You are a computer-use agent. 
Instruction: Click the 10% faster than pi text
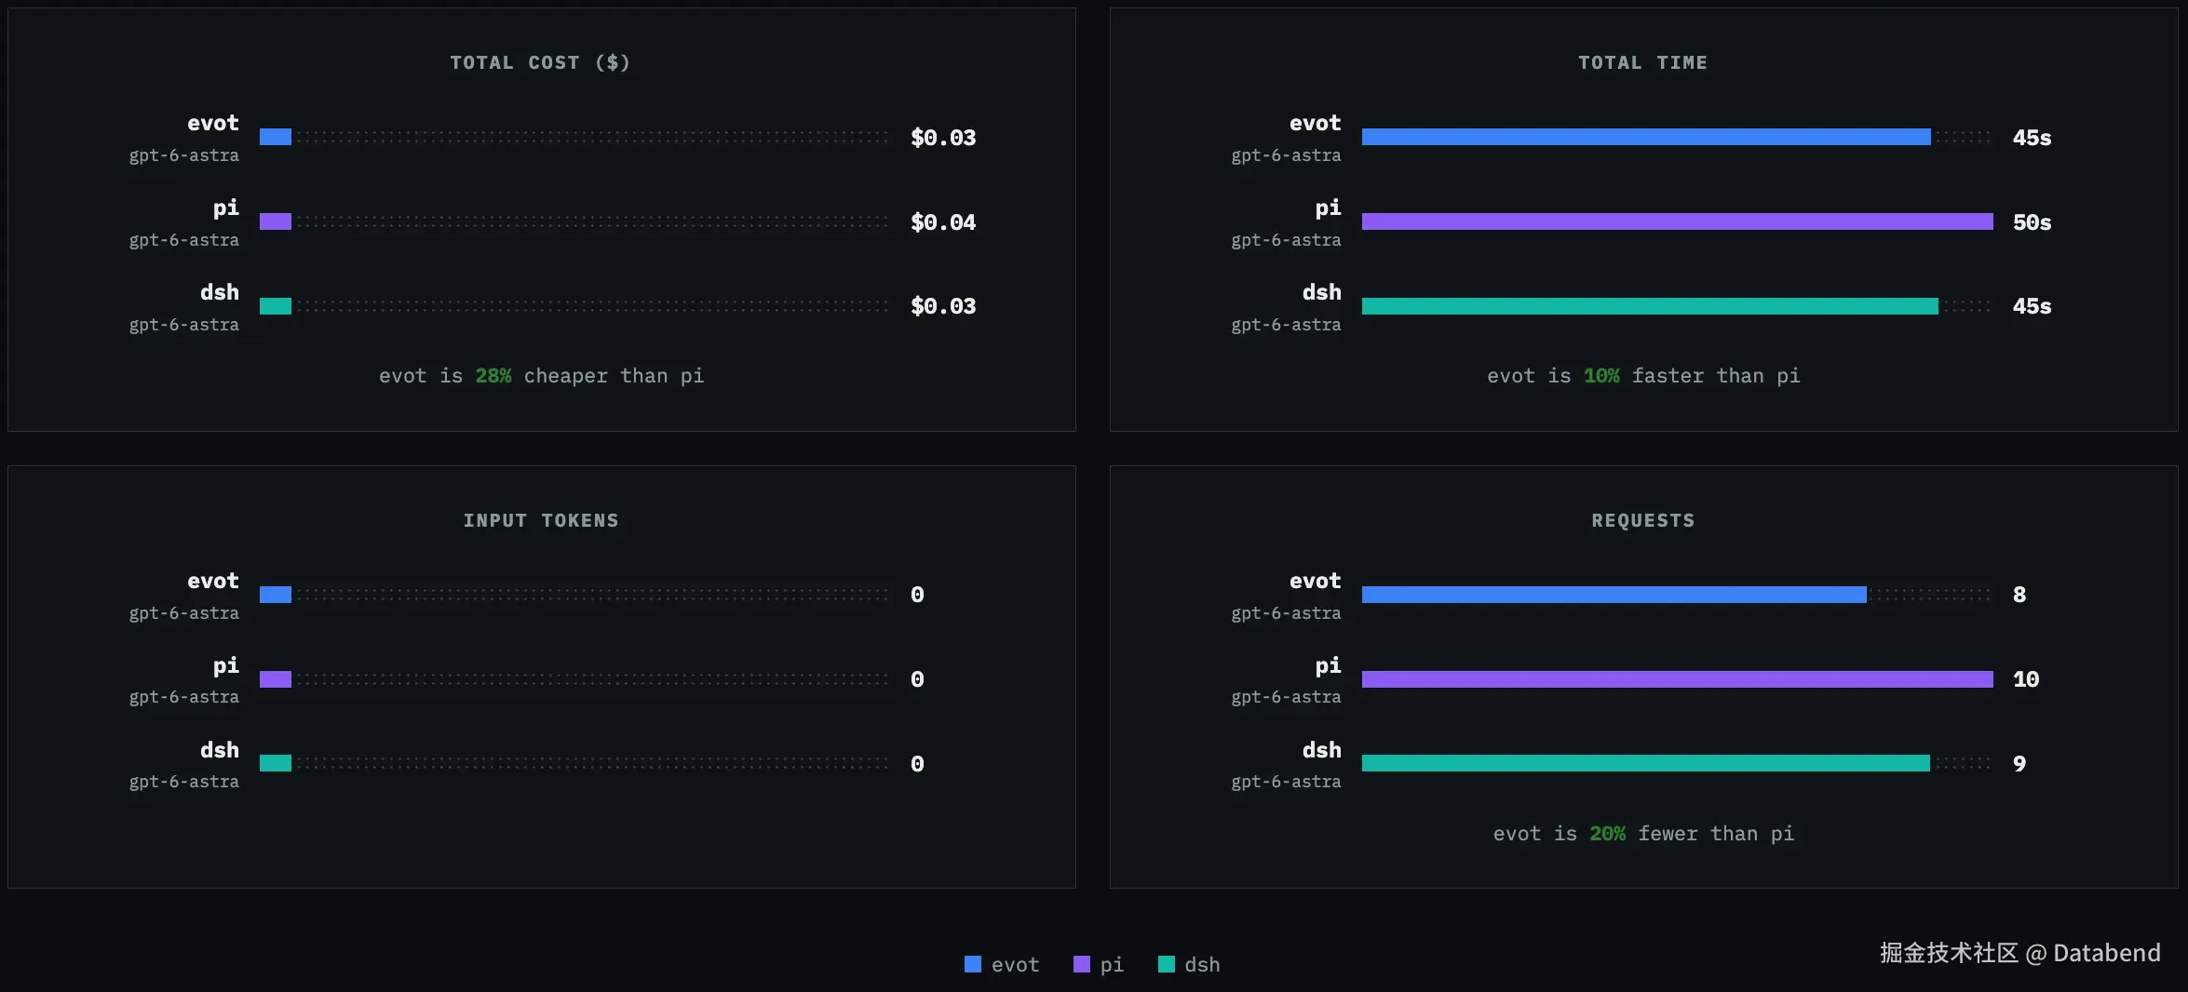point(1692,376)
